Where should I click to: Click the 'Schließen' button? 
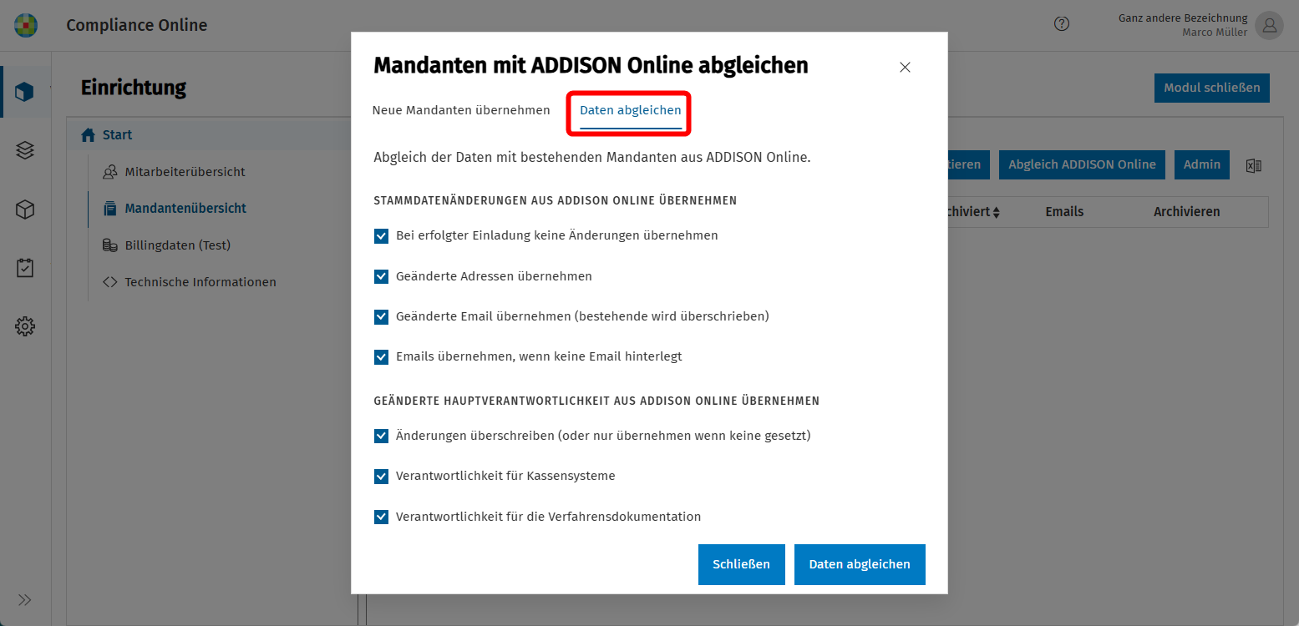click(742, 564)
